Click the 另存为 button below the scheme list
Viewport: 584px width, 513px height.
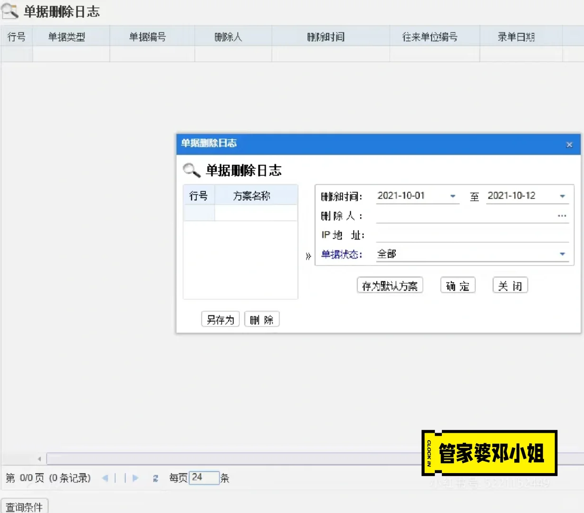[220, 319]
